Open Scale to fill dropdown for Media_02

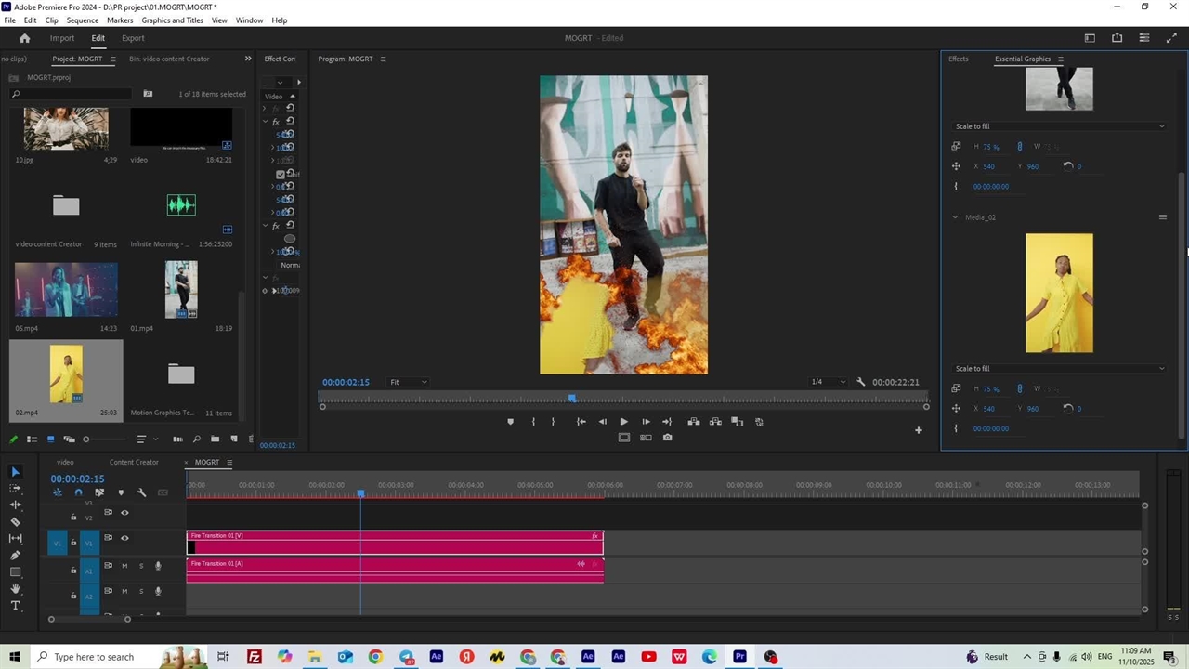1058,369
